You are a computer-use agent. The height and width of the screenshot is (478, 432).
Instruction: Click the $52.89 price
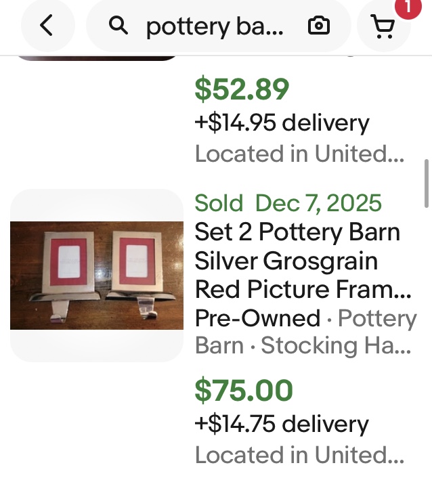pyautogui.click(x=242, y=89)
